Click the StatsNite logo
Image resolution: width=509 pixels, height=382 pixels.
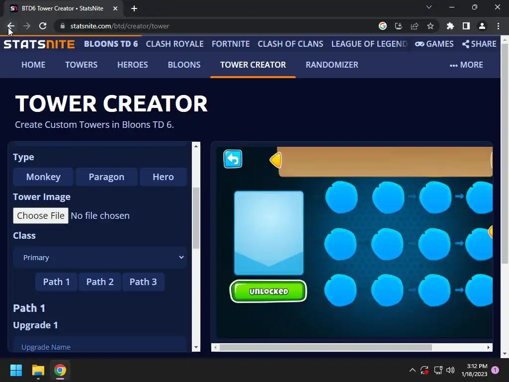[x=39, y=44]
